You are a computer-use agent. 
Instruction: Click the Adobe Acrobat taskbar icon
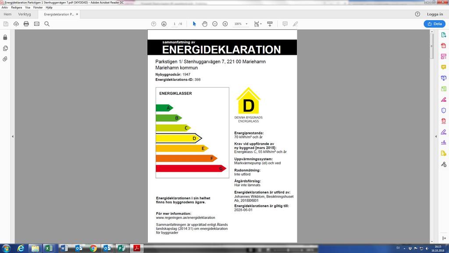(137, 248)
